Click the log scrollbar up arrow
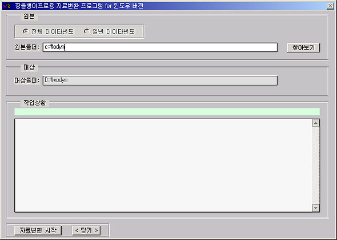Screen dimensions: 337x240 click(315, 123)
